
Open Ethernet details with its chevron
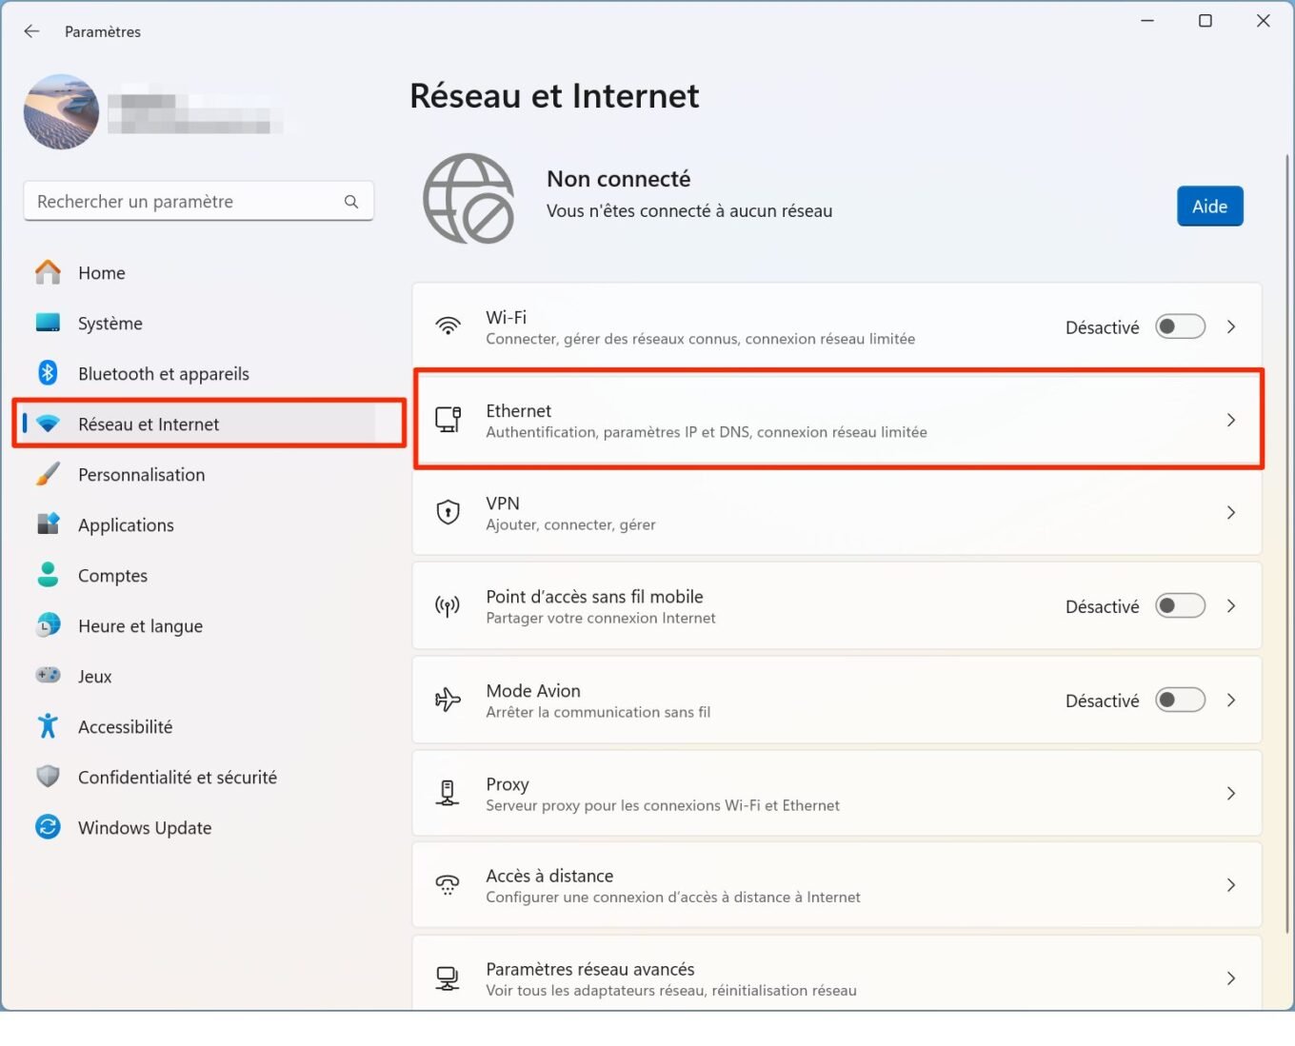(1231, 420)
